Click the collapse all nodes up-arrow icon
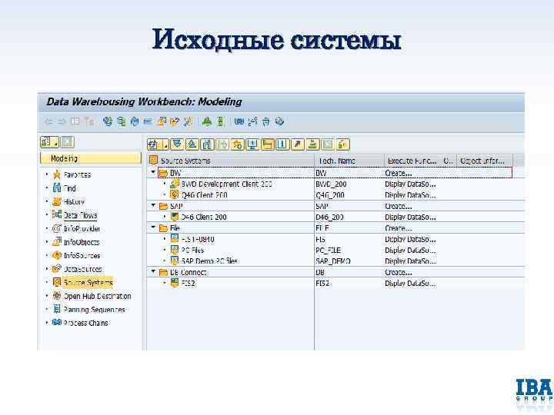The image size is (554, 415). (192, 144)
